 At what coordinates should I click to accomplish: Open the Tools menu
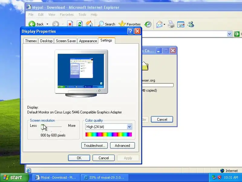(82, 15)
